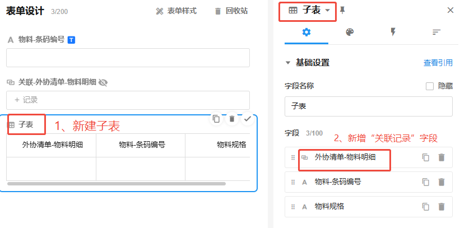Screen dimensions: 460x228
Task: Open the lightning events tab
Action: [393, 32]
